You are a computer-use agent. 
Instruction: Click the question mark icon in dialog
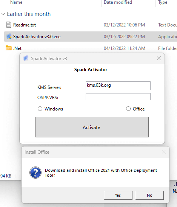[35, 173]
